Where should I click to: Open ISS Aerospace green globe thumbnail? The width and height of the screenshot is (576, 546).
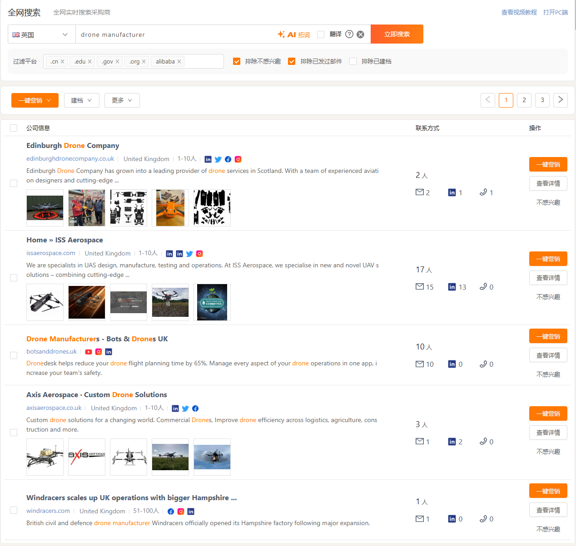pos(212,302)
